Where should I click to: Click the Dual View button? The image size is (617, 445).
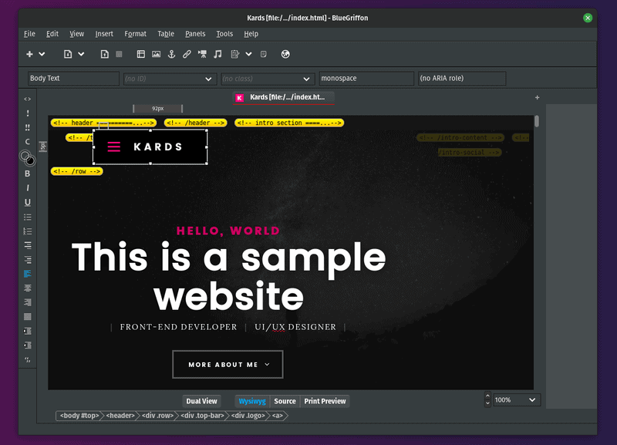[201, 401]
